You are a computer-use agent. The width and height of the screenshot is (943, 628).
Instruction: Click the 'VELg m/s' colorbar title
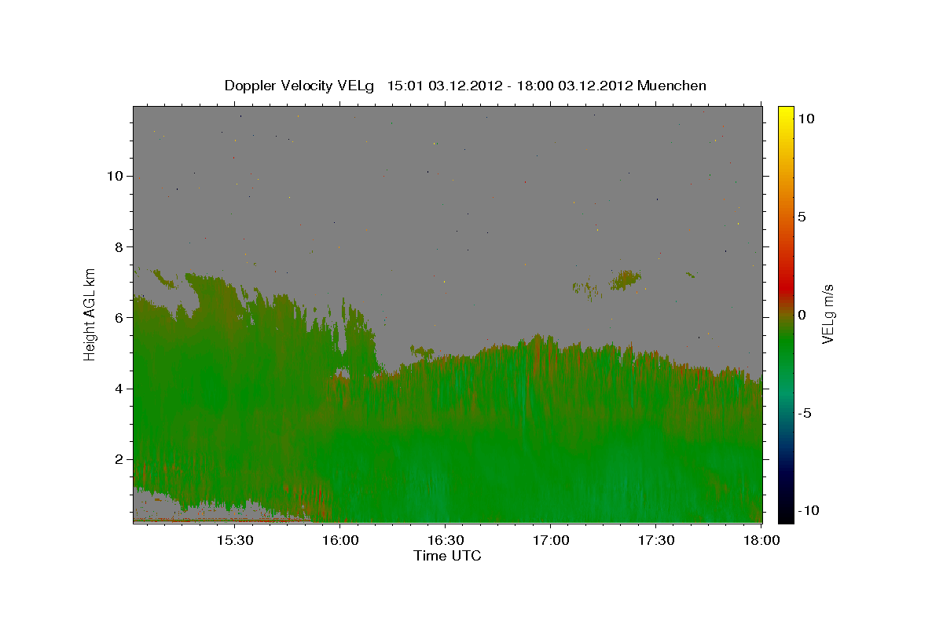(827, 314)
